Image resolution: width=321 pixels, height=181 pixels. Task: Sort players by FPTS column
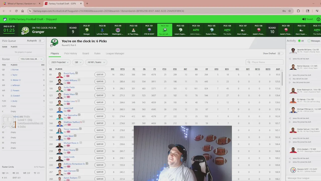tap(122, 69)
